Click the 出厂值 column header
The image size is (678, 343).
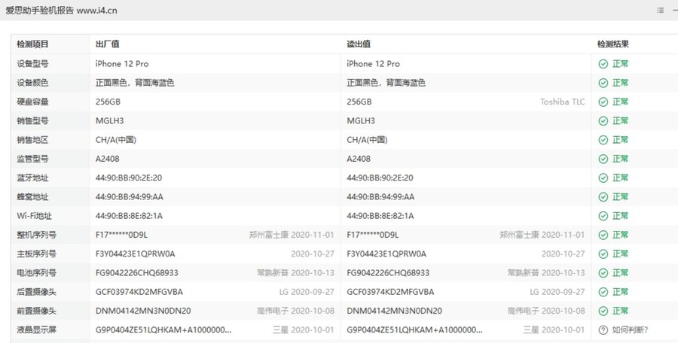(107, 44)
